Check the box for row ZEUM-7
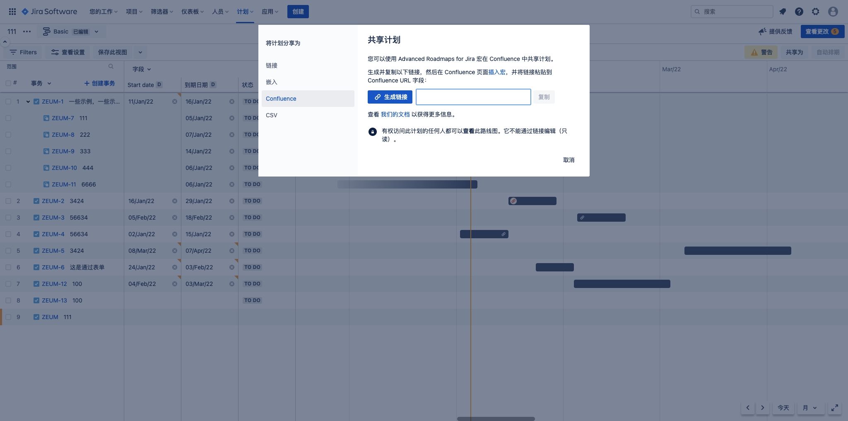Image resolution: width=848 pixels, height=421 pixels. (x=8, y=118)
